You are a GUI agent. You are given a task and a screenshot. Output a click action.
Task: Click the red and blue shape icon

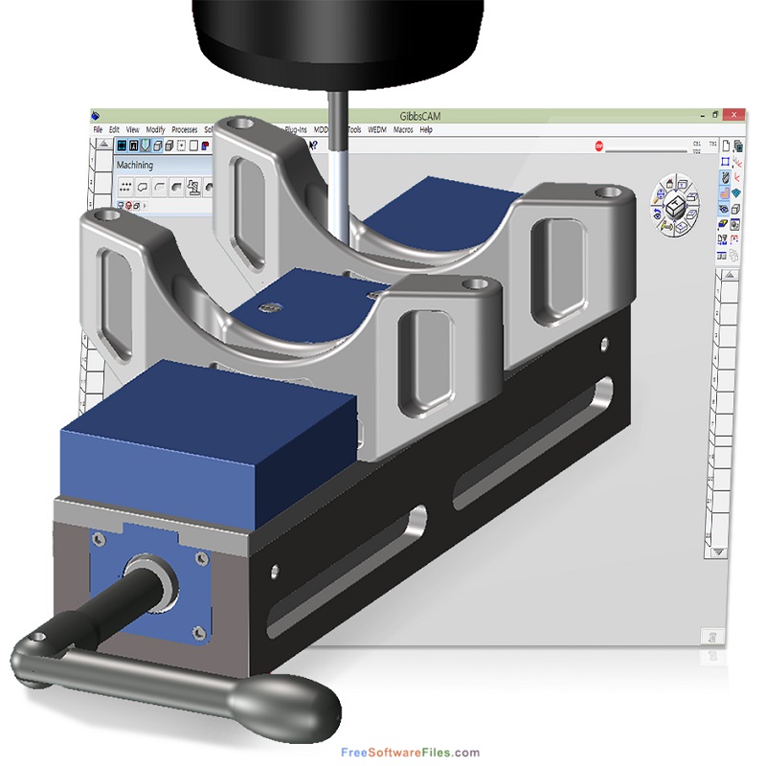coord(205,146)
